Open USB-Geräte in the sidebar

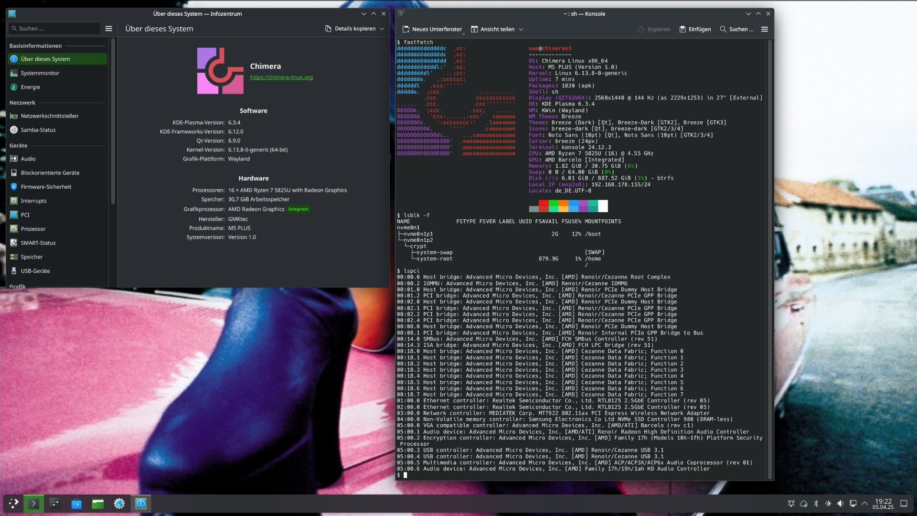click(x=57, y=271)
